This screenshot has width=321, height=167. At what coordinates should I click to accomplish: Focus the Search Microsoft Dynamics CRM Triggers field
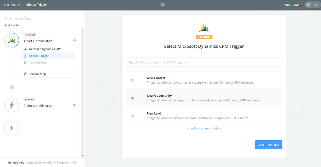pos(204,62)
